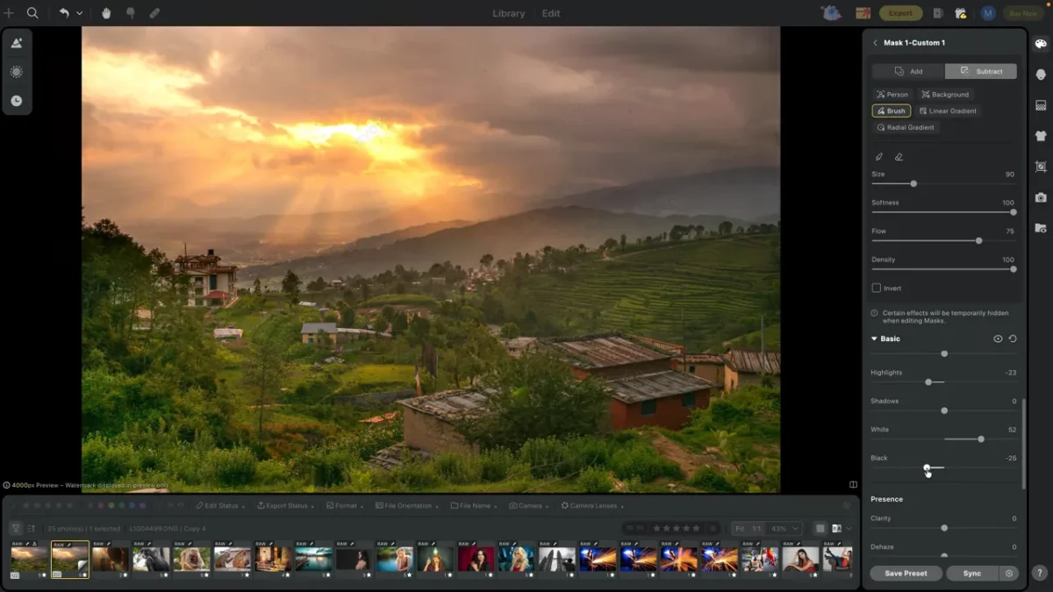Click the gift box icon in top bar

961,13
